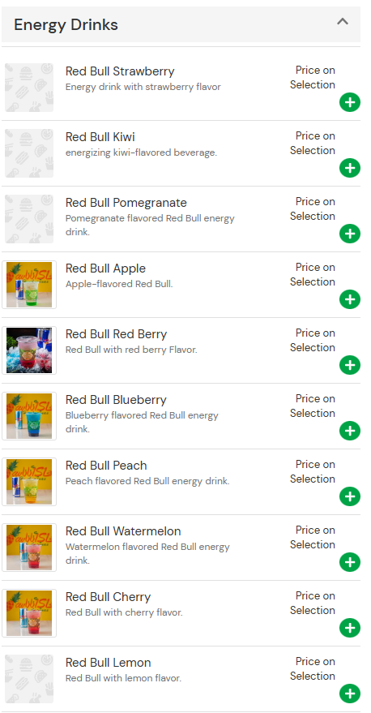
Task: Add Red Bull Strawberry with plus icon
Action: click(x=350, y=103)
